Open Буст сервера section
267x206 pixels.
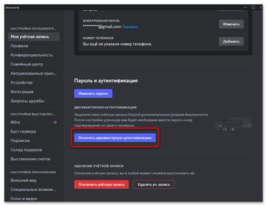(x=23, y=132)
